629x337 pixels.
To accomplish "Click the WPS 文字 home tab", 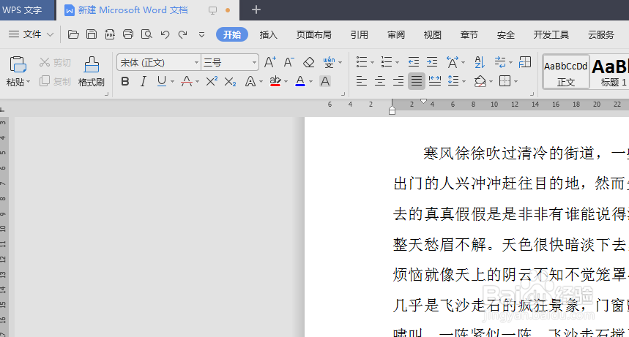I will [22, 10].
